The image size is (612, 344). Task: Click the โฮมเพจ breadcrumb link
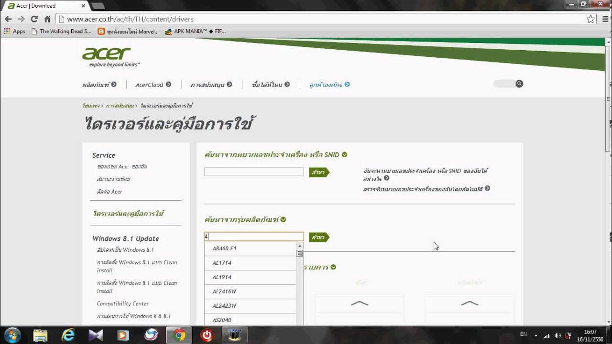(x=91, y=106)
